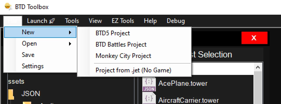Screen dimensions: 281x104
Task: Expand the New submenu arrow
Action: (70, 32)
